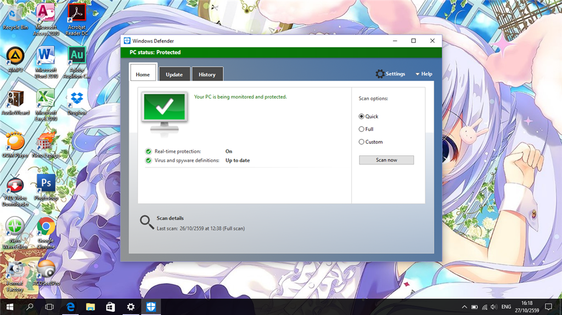Open Dropbox desktop shortcut
Image resolution: width=562 pixels, height=315 pixels.
click(77, 103)
